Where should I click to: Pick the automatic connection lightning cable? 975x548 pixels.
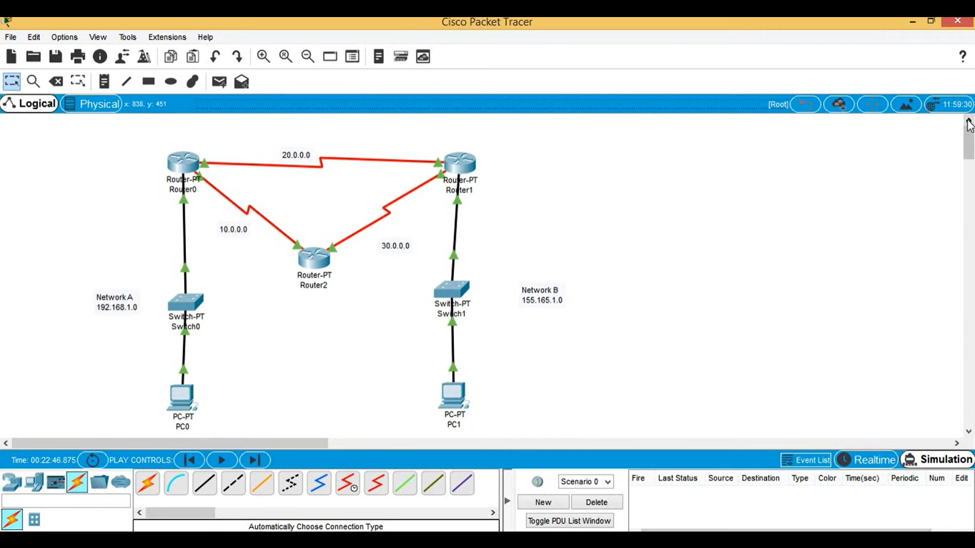click(147, 483)
